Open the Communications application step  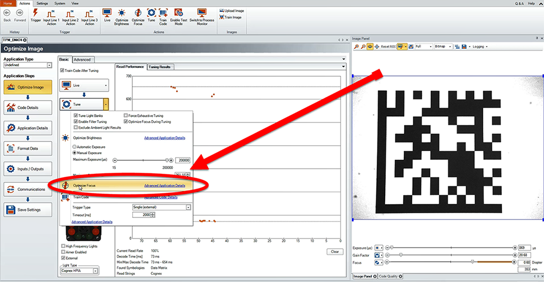point(28,189)
